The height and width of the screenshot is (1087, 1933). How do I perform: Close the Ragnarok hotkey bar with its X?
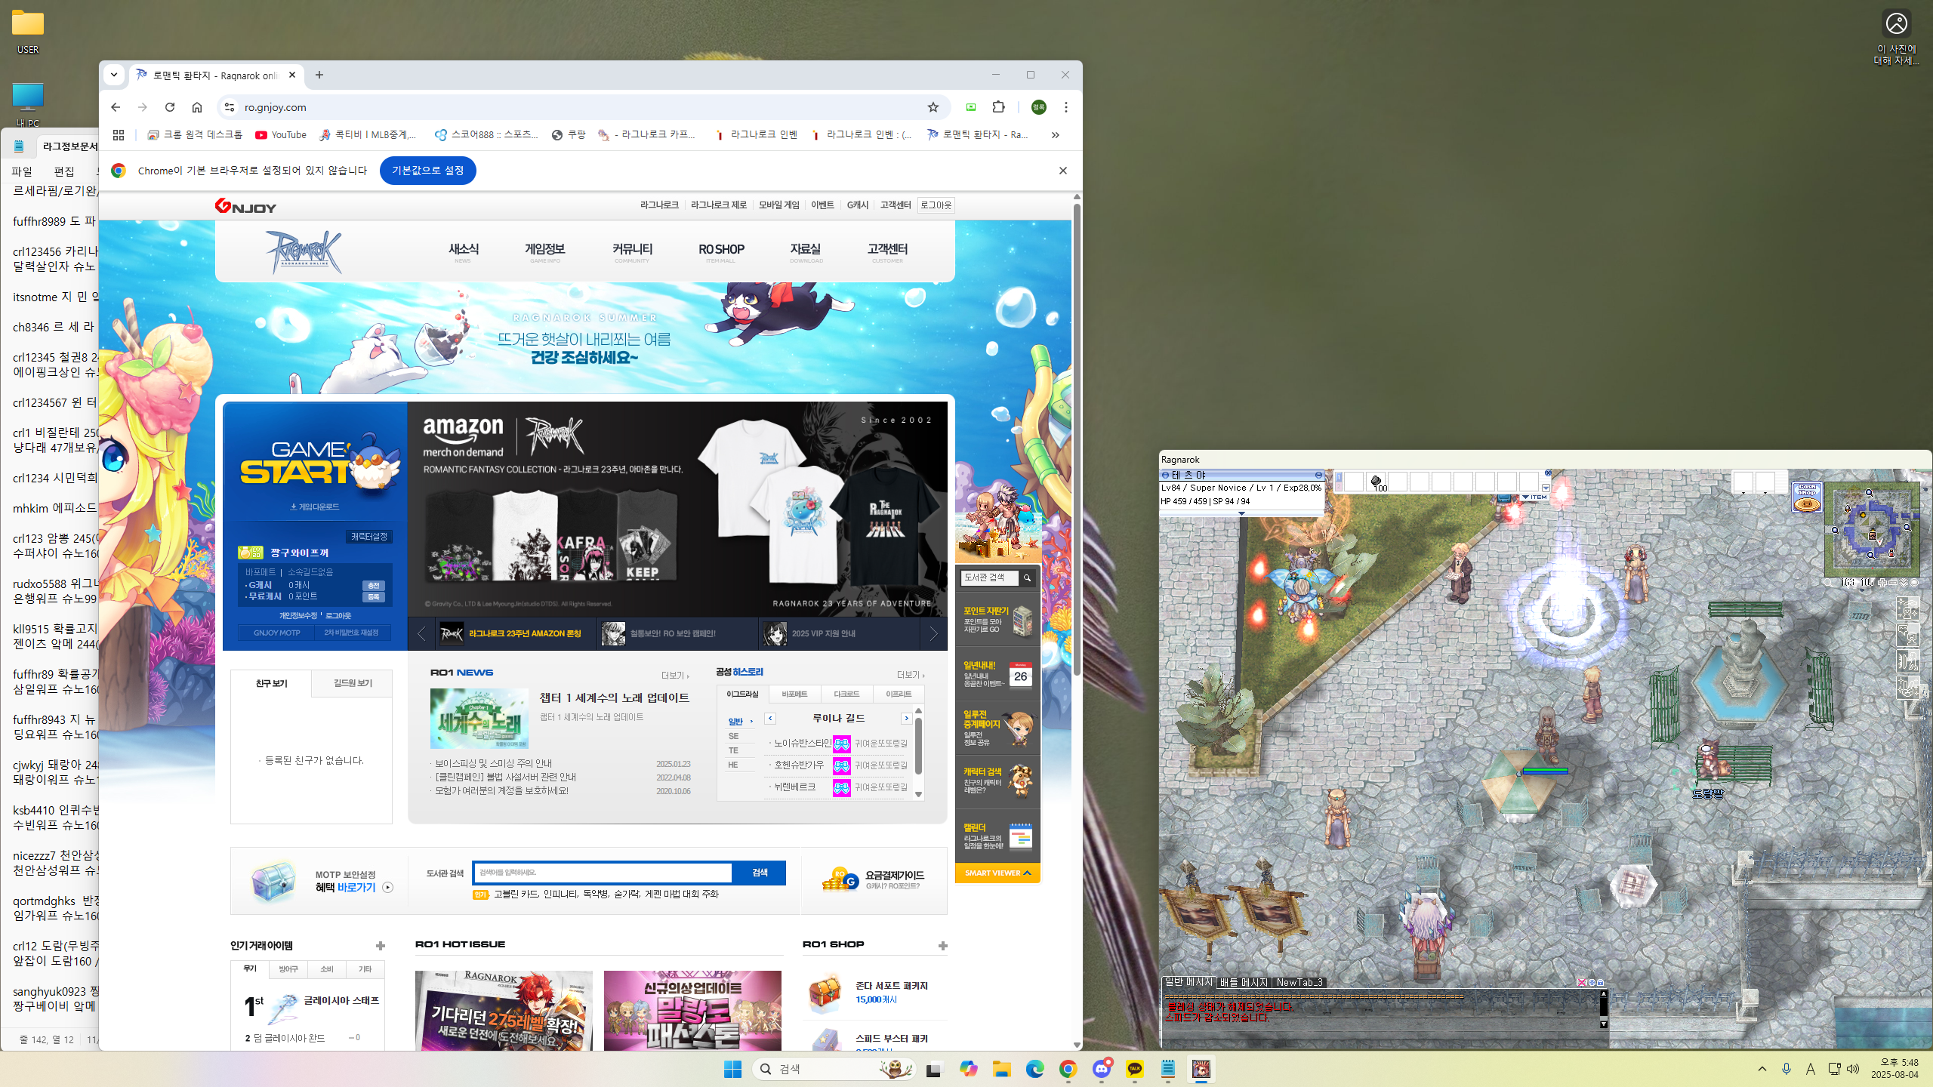[x=1548, y=473]
